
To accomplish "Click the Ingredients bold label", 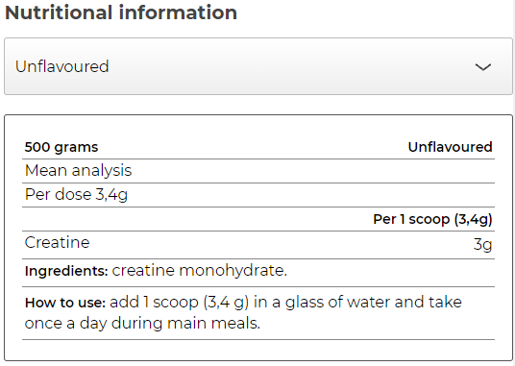I will 66,271.
